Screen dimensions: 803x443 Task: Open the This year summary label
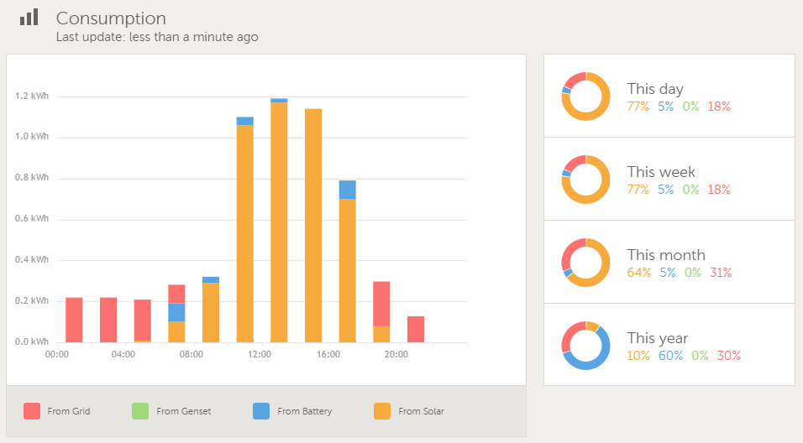(x=658, y=338)
